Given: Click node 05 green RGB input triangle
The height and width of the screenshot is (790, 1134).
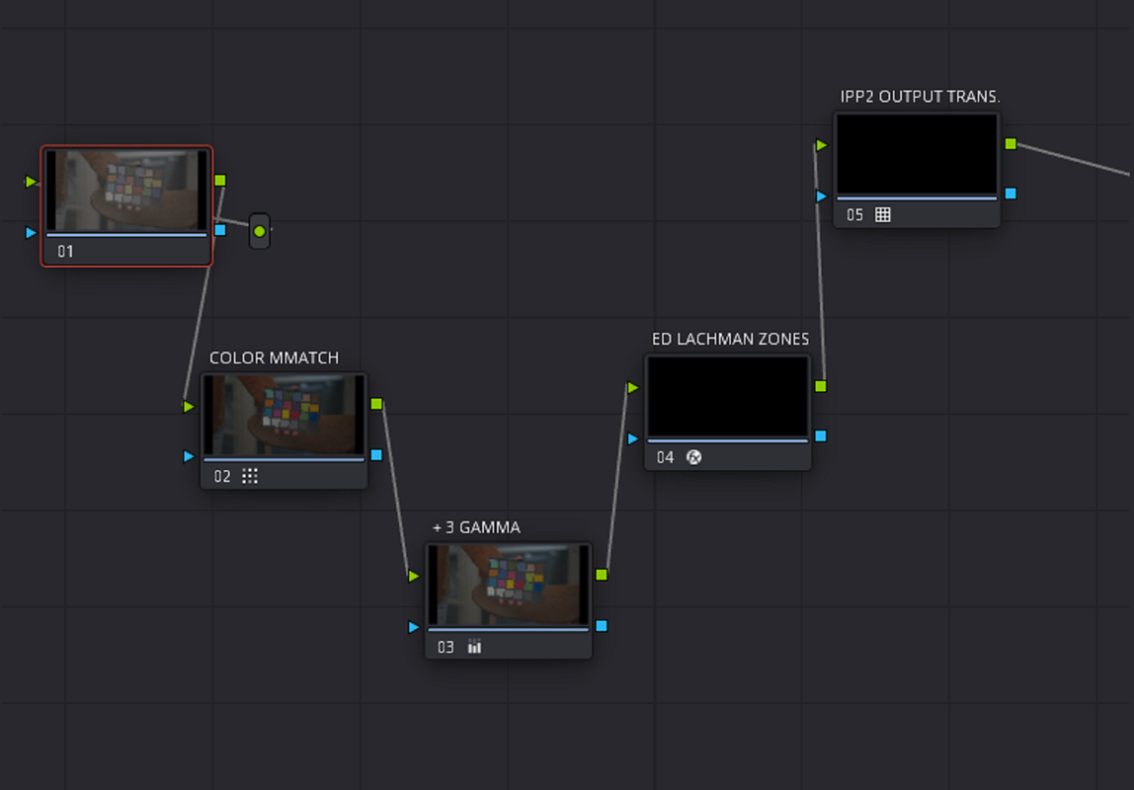Looking at the screenshot, I should point(822,145).
